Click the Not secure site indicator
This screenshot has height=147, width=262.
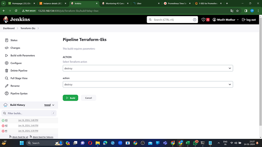29,11
